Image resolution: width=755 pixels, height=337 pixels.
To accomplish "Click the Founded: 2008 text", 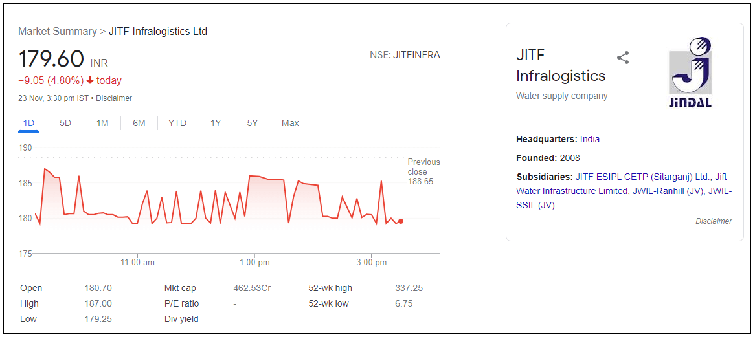I will (548, 158).
